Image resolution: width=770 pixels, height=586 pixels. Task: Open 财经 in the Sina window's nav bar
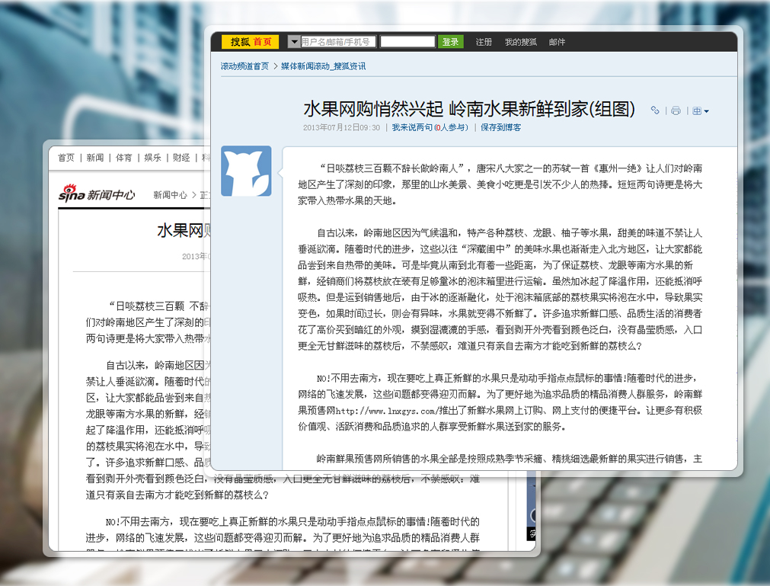click(182, 158)
